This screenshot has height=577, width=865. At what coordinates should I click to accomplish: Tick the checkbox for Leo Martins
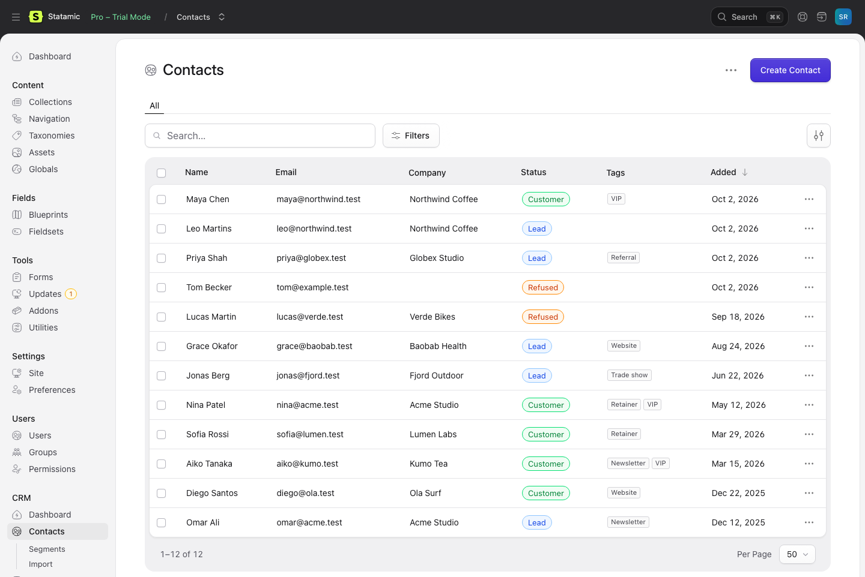(x=162, y=229)
